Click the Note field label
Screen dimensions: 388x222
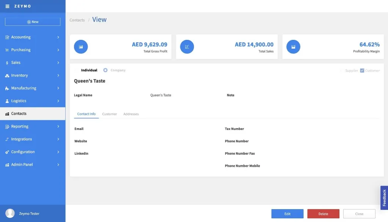click(x=230, y=95)
